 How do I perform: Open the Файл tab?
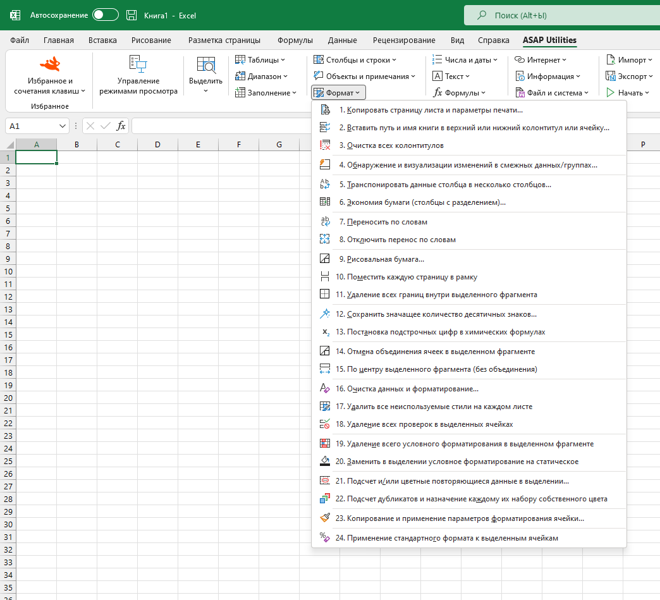click(20, 40)
